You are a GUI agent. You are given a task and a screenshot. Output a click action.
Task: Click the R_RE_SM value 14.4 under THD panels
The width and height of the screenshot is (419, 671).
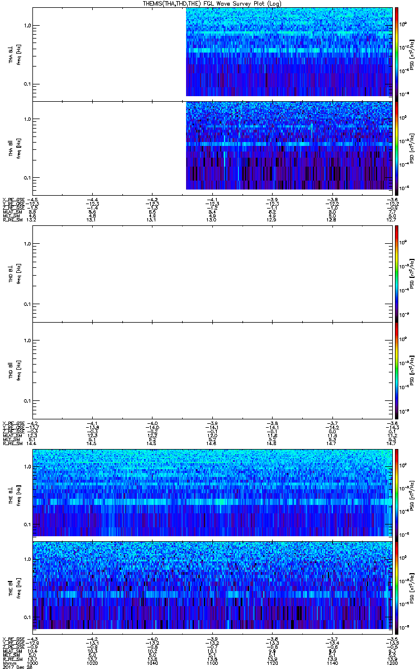(32, 443)
